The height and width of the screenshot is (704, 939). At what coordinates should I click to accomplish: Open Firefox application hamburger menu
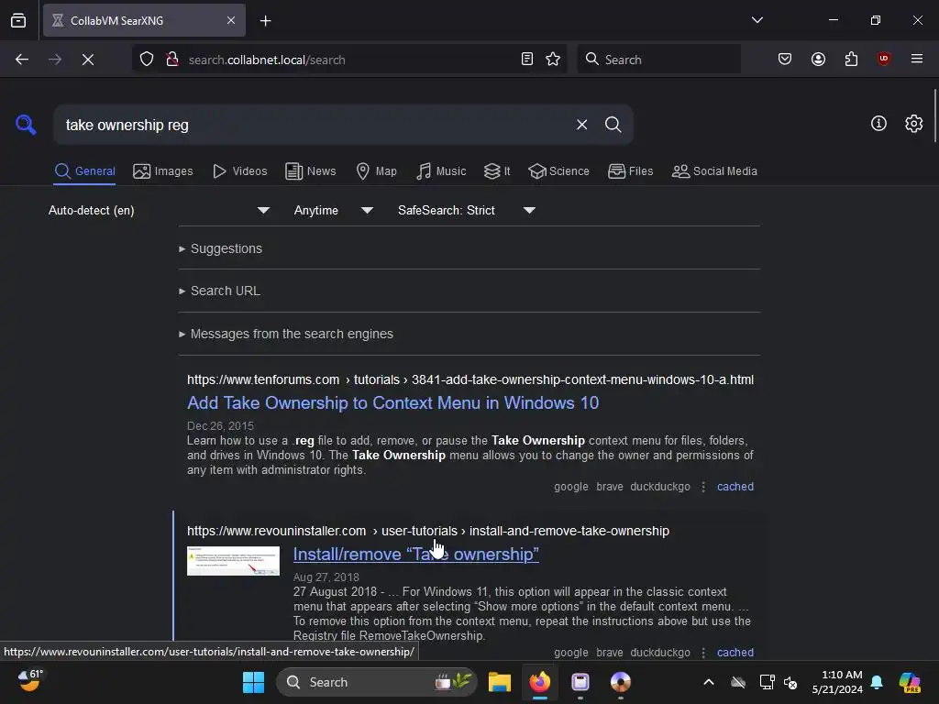[916, 60]
